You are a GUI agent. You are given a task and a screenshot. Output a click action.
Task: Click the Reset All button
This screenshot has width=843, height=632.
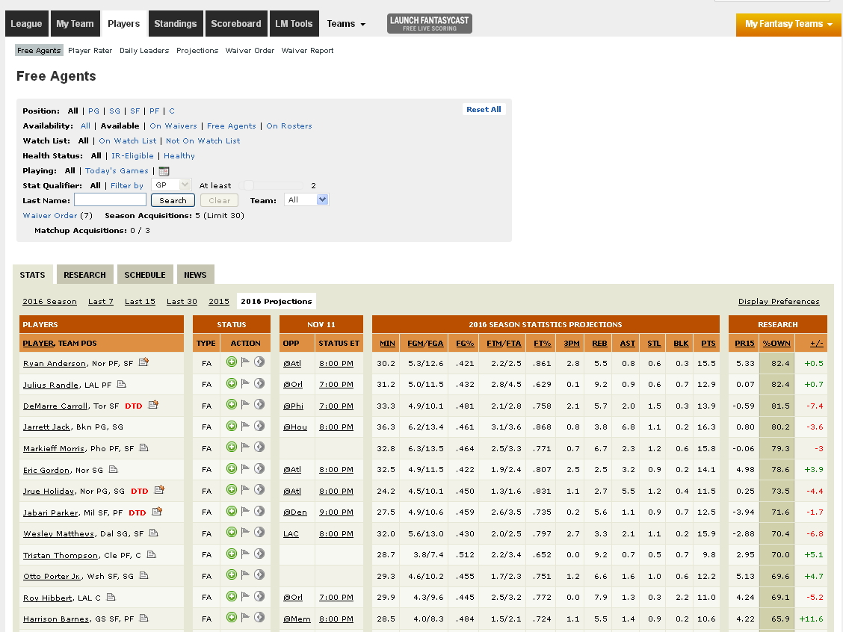pos(484,109)
